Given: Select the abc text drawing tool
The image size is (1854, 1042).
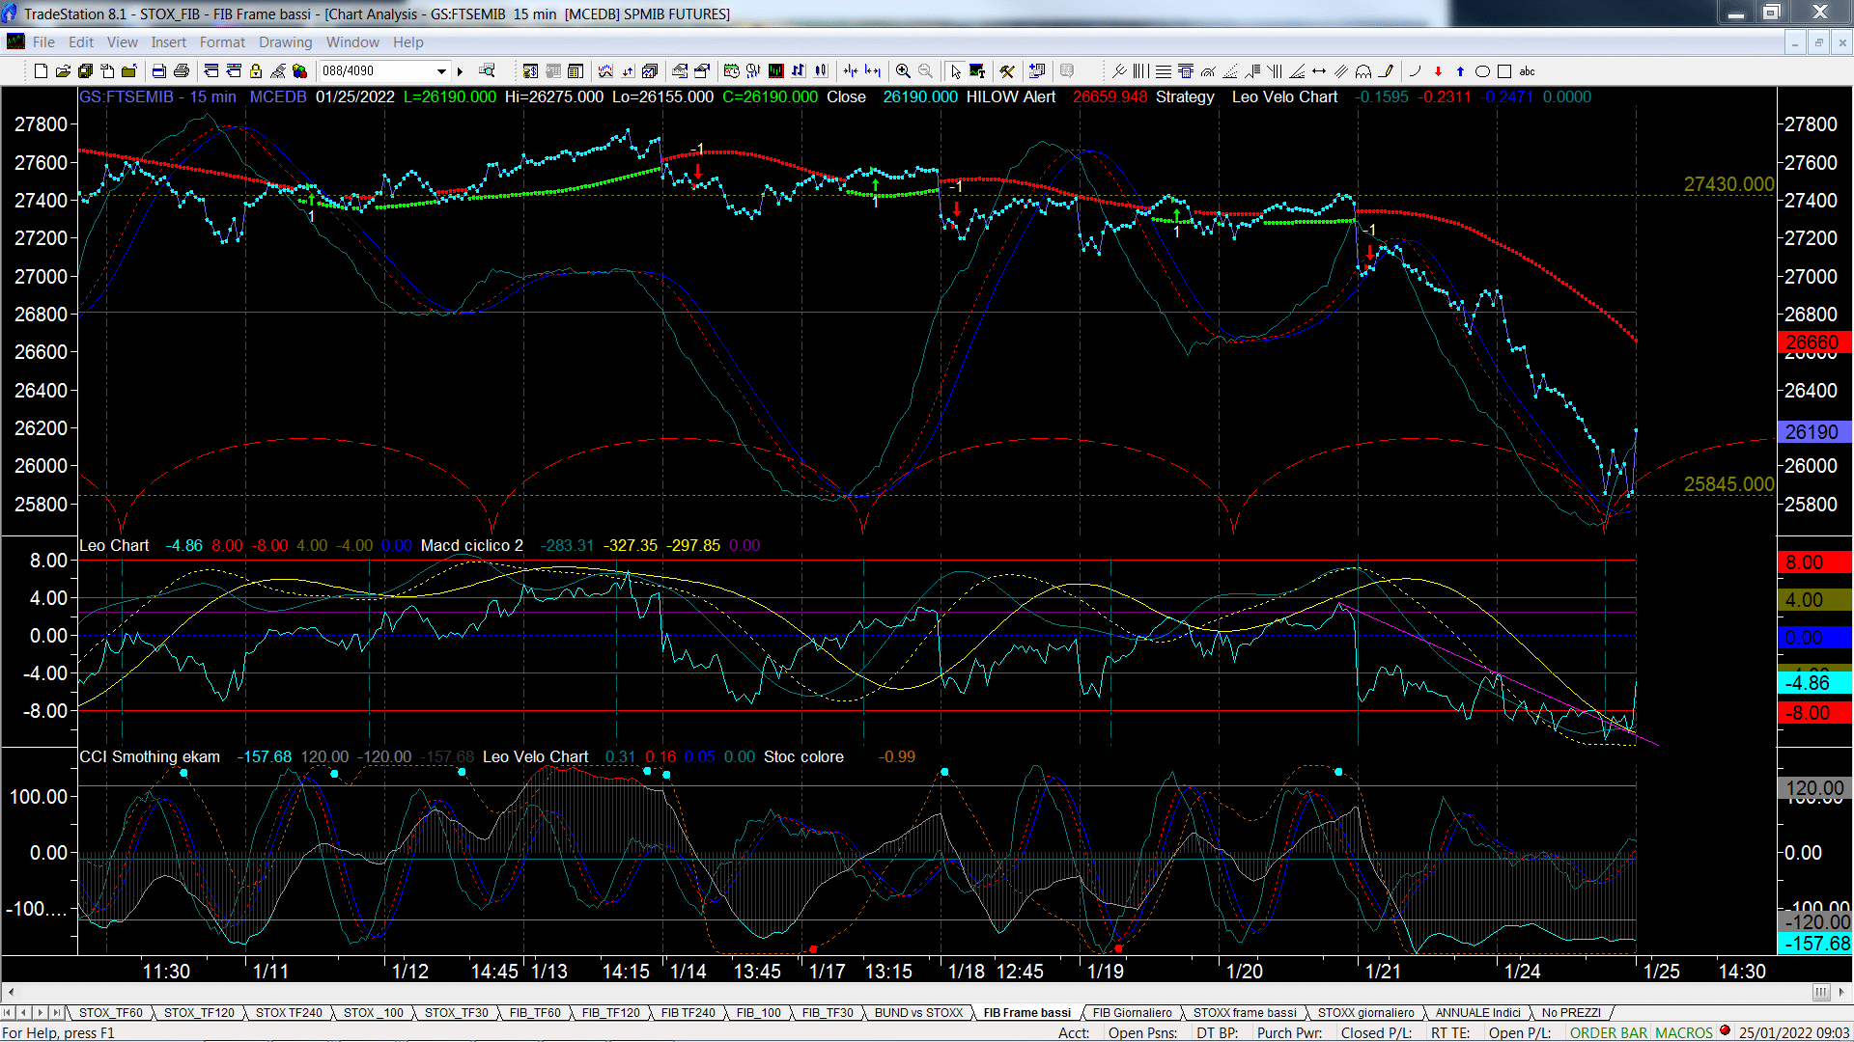Looking at the screenshot, I should (x=1528, y=71).
